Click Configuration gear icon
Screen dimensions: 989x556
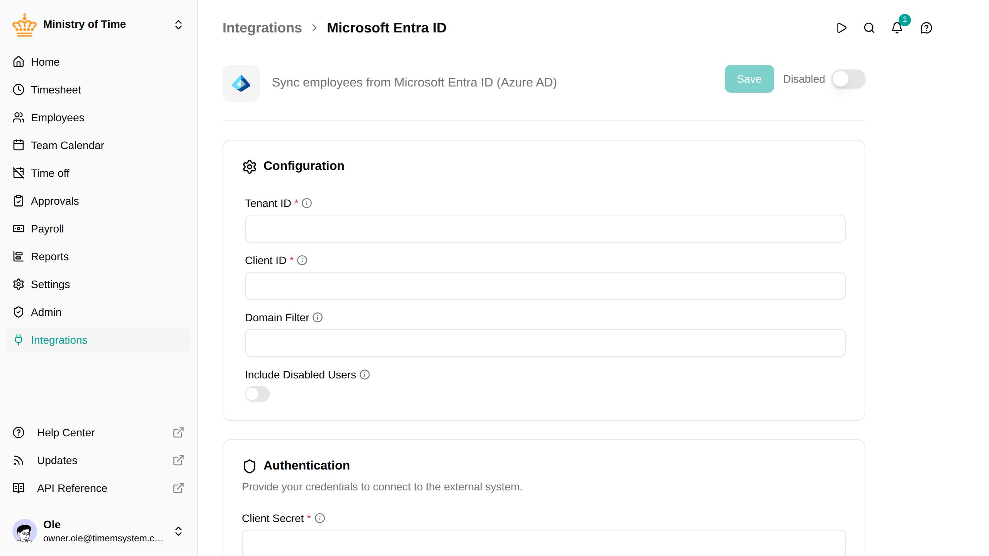[x=250, y=166]
